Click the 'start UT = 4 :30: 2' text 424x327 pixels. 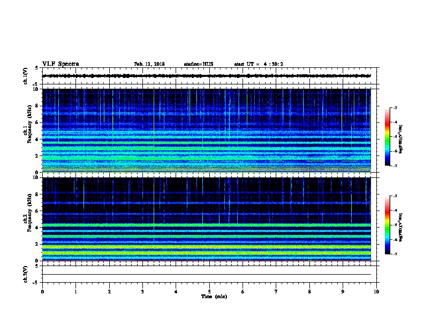pos(259,64)
